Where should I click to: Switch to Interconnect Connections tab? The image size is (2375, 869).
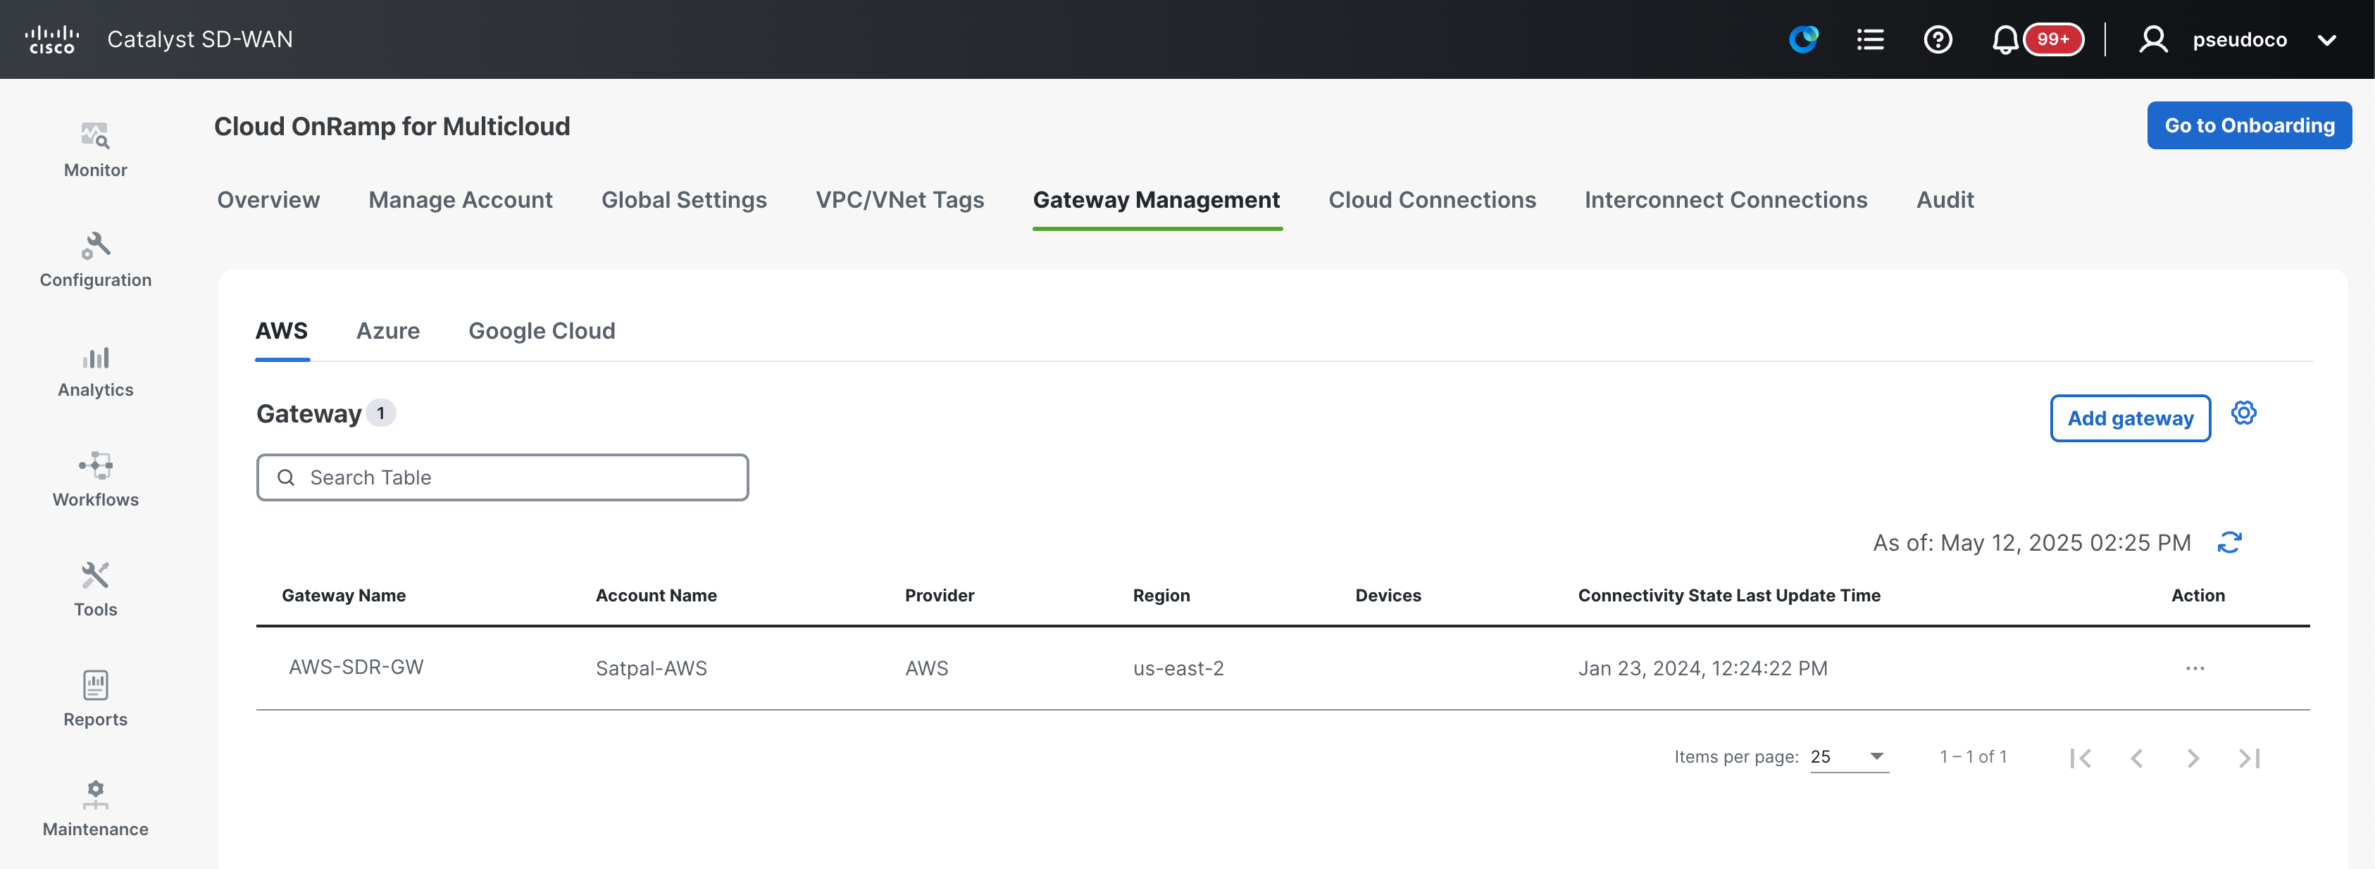(x=1725, y=200)
